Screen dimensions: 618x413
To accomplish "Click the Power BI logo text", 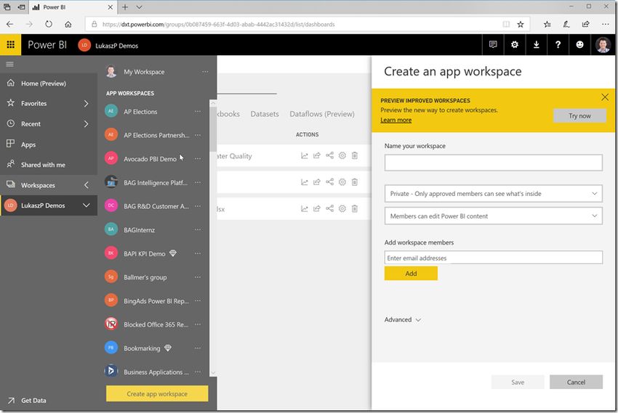I will click(47, 45).
